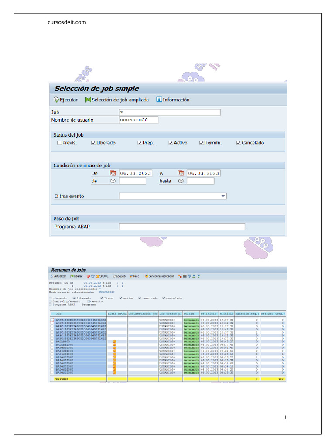
Task: Open the De start date calendar picker
Action: point(113,173)
